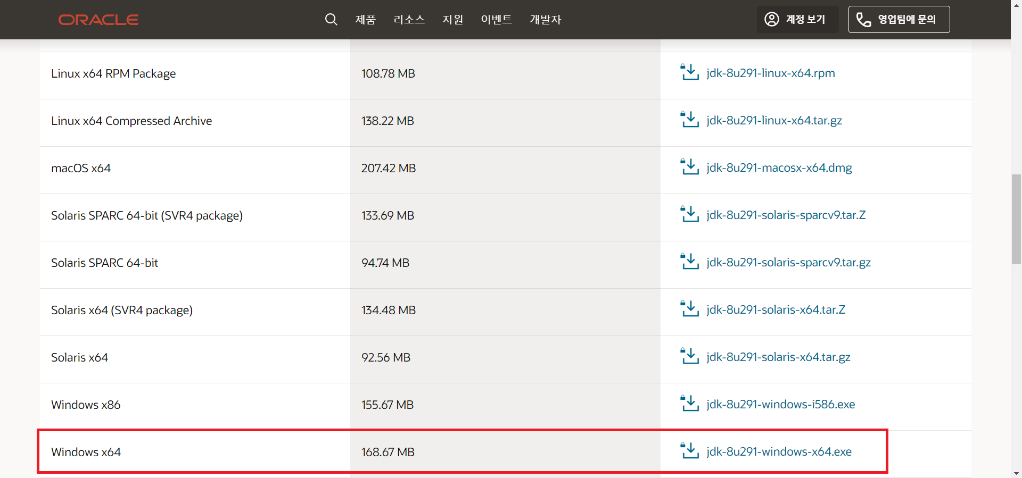Viewport: 1022px width, 478px height.
Task: Download jdk-8u291-windows-x64.exe link
Action: 779,451
